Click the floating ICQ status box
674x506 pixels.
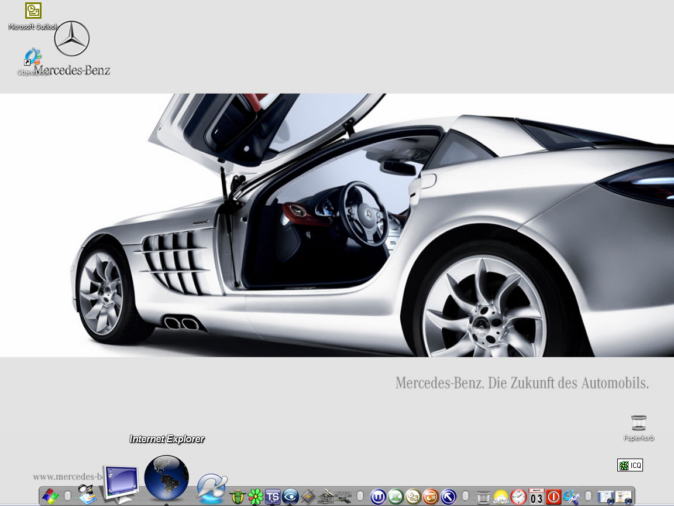[x=630, y=465]
